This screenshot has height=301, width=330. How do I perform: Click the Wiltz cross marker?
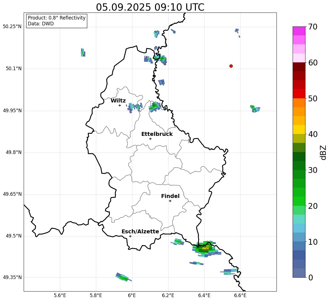click(120, 105)
